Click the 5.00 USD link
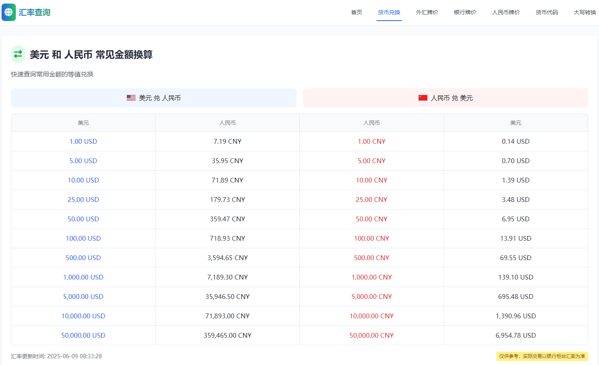 [x=83, y=161]
